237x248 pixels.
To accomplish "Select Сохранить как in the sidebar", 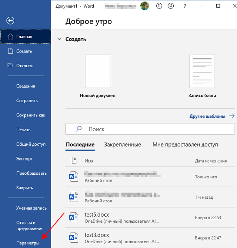I will click(31, 115).
